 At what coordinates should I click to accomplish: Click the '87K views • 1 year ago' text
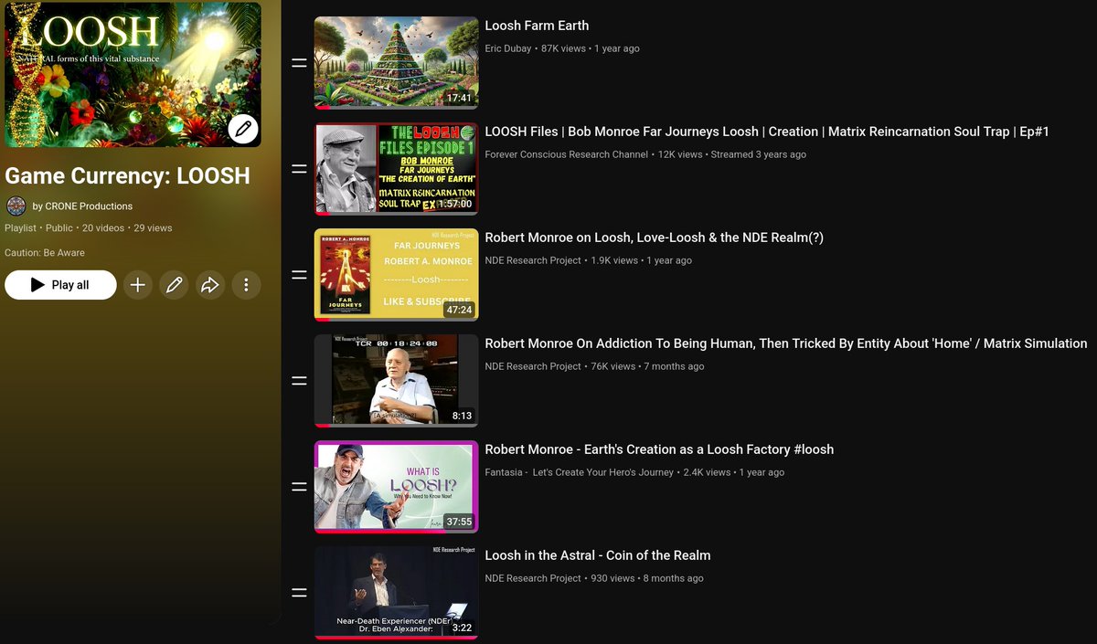click(591, 48)
